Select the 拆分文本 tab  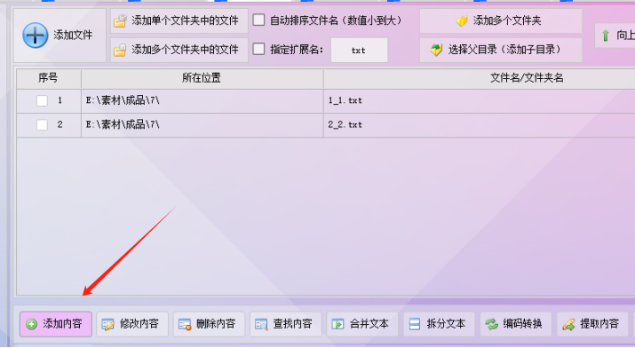pos(439,324)
